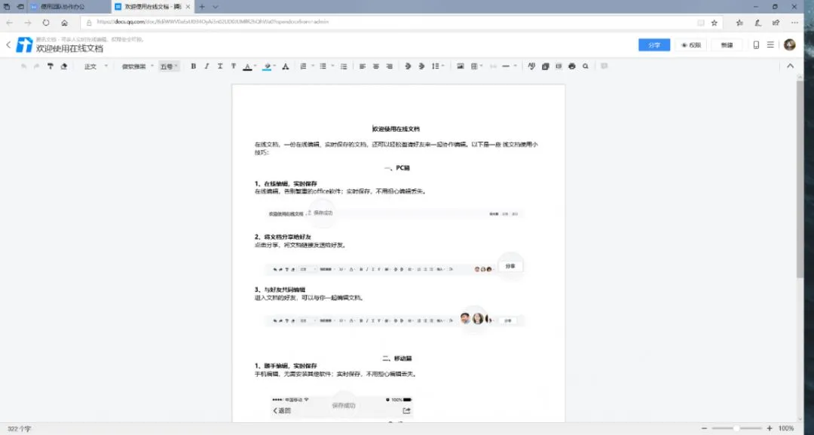Run the spell check tool
Image resolution: width=814 pixels, height=435 pixels.
click(531, 66)
